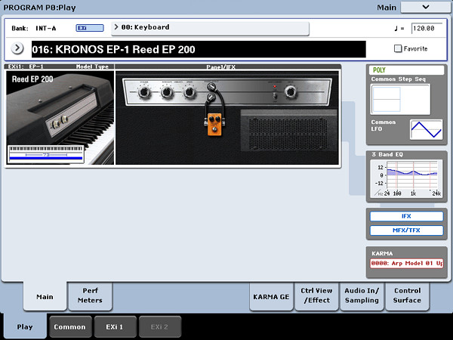The image size is (453, 340).
Task: Open the program select popup arrow
Action: click(17, 48)
